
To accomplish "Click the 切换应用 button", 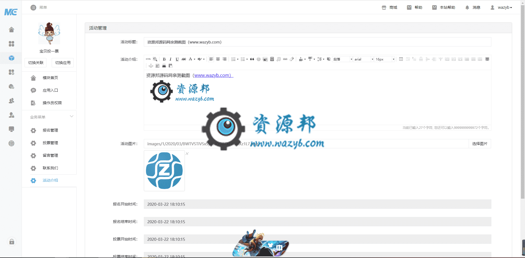I will (x=63, y=63).
